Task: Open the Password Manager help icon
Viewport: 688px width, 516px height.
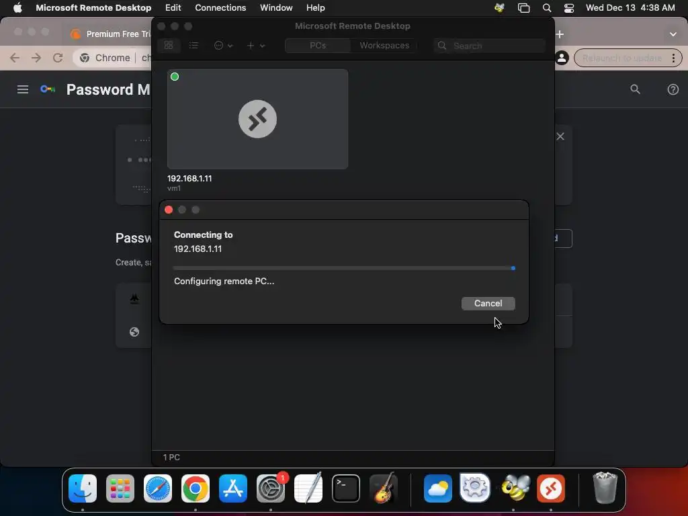Action: [673, 89]
